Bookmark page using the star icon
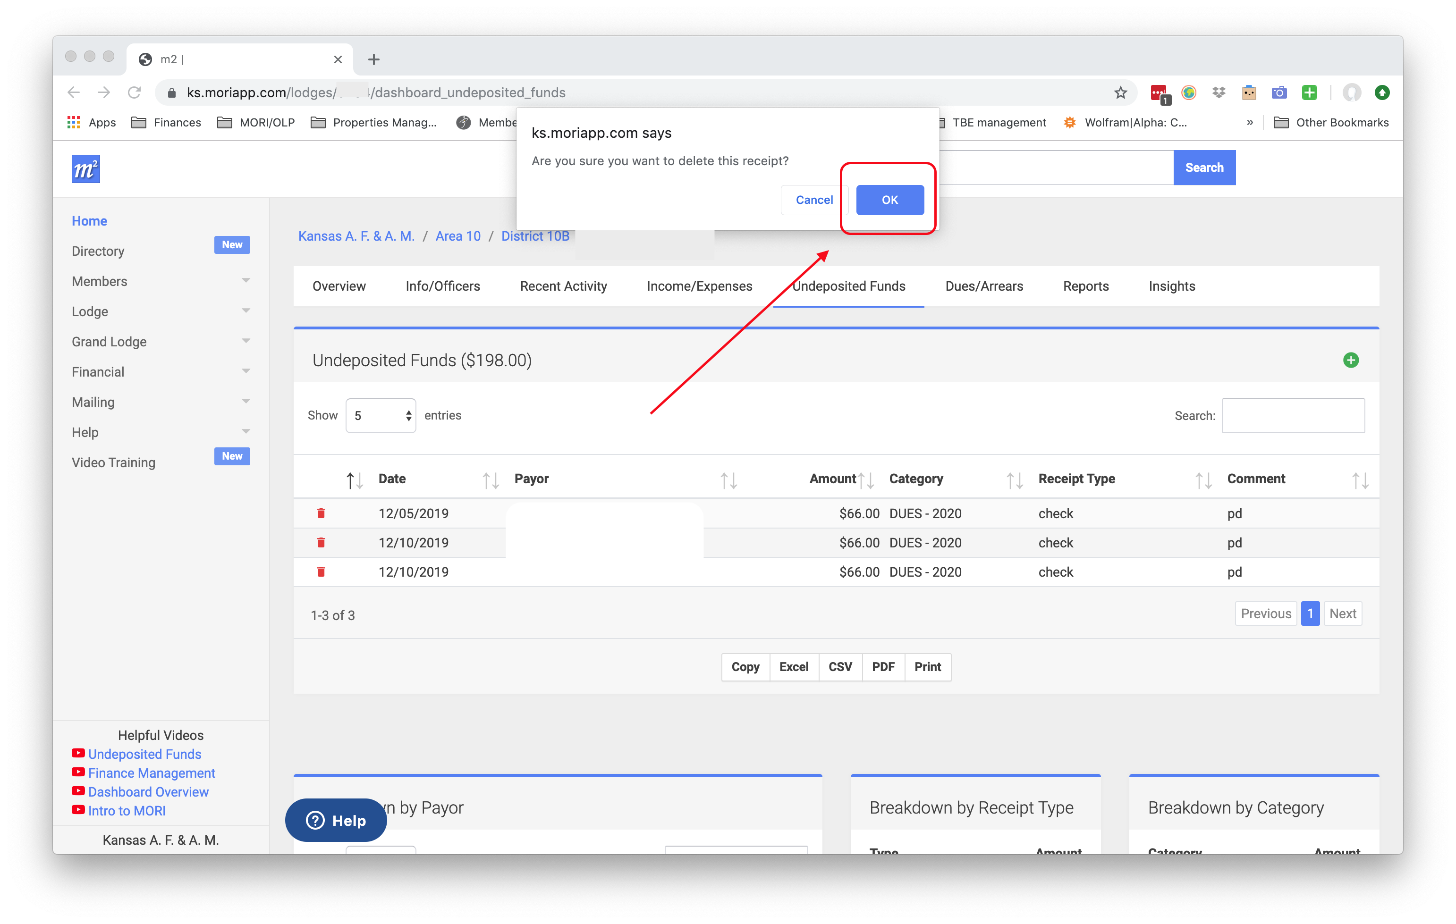The height and width of the screenshot is (924, 1456). coord(1120,92)
